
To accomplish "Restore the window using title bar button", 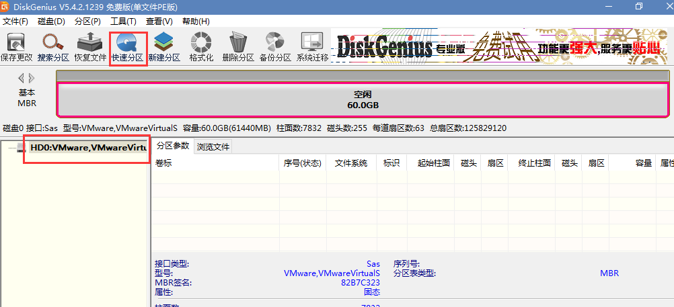I will [x=639, y=7].
